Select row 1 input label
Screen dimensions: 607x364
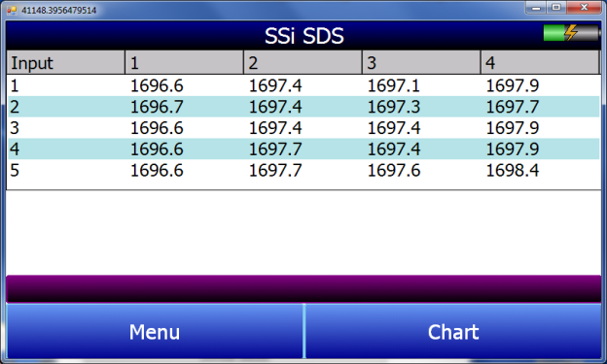pos(15,85)
